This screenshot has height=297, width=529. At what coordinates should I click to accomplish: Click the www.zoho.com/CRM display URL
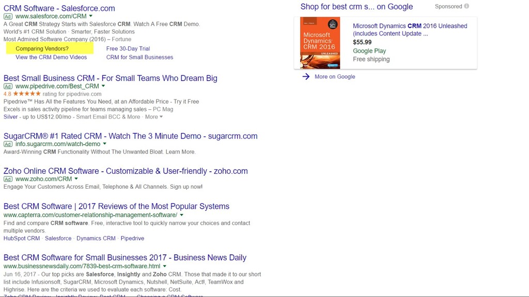[x=43, y=179]
